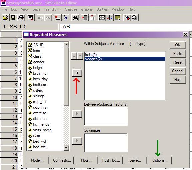Click the Insert Case toolbar icon
Screen dimensions: 192x170
[x=85, y=18]
